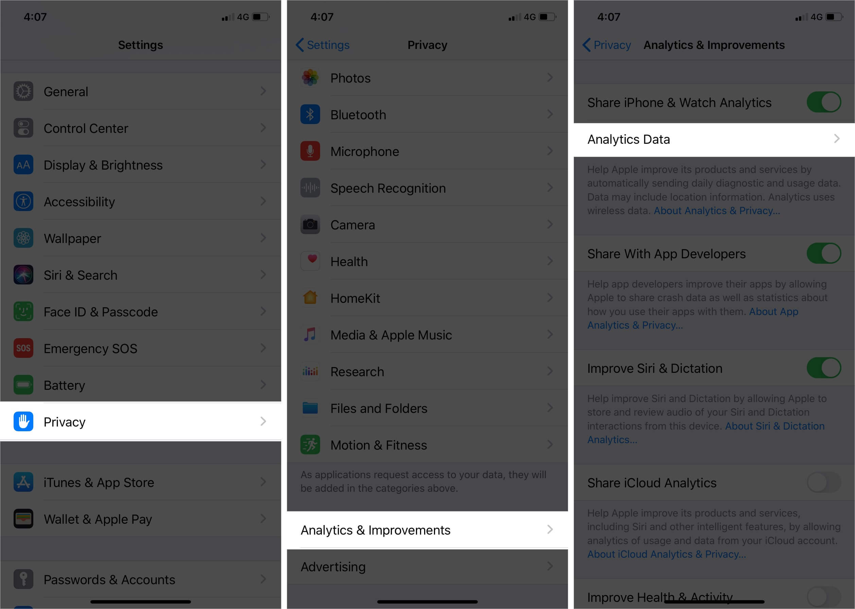Open Emergency SOS settings

pos(141,349)
